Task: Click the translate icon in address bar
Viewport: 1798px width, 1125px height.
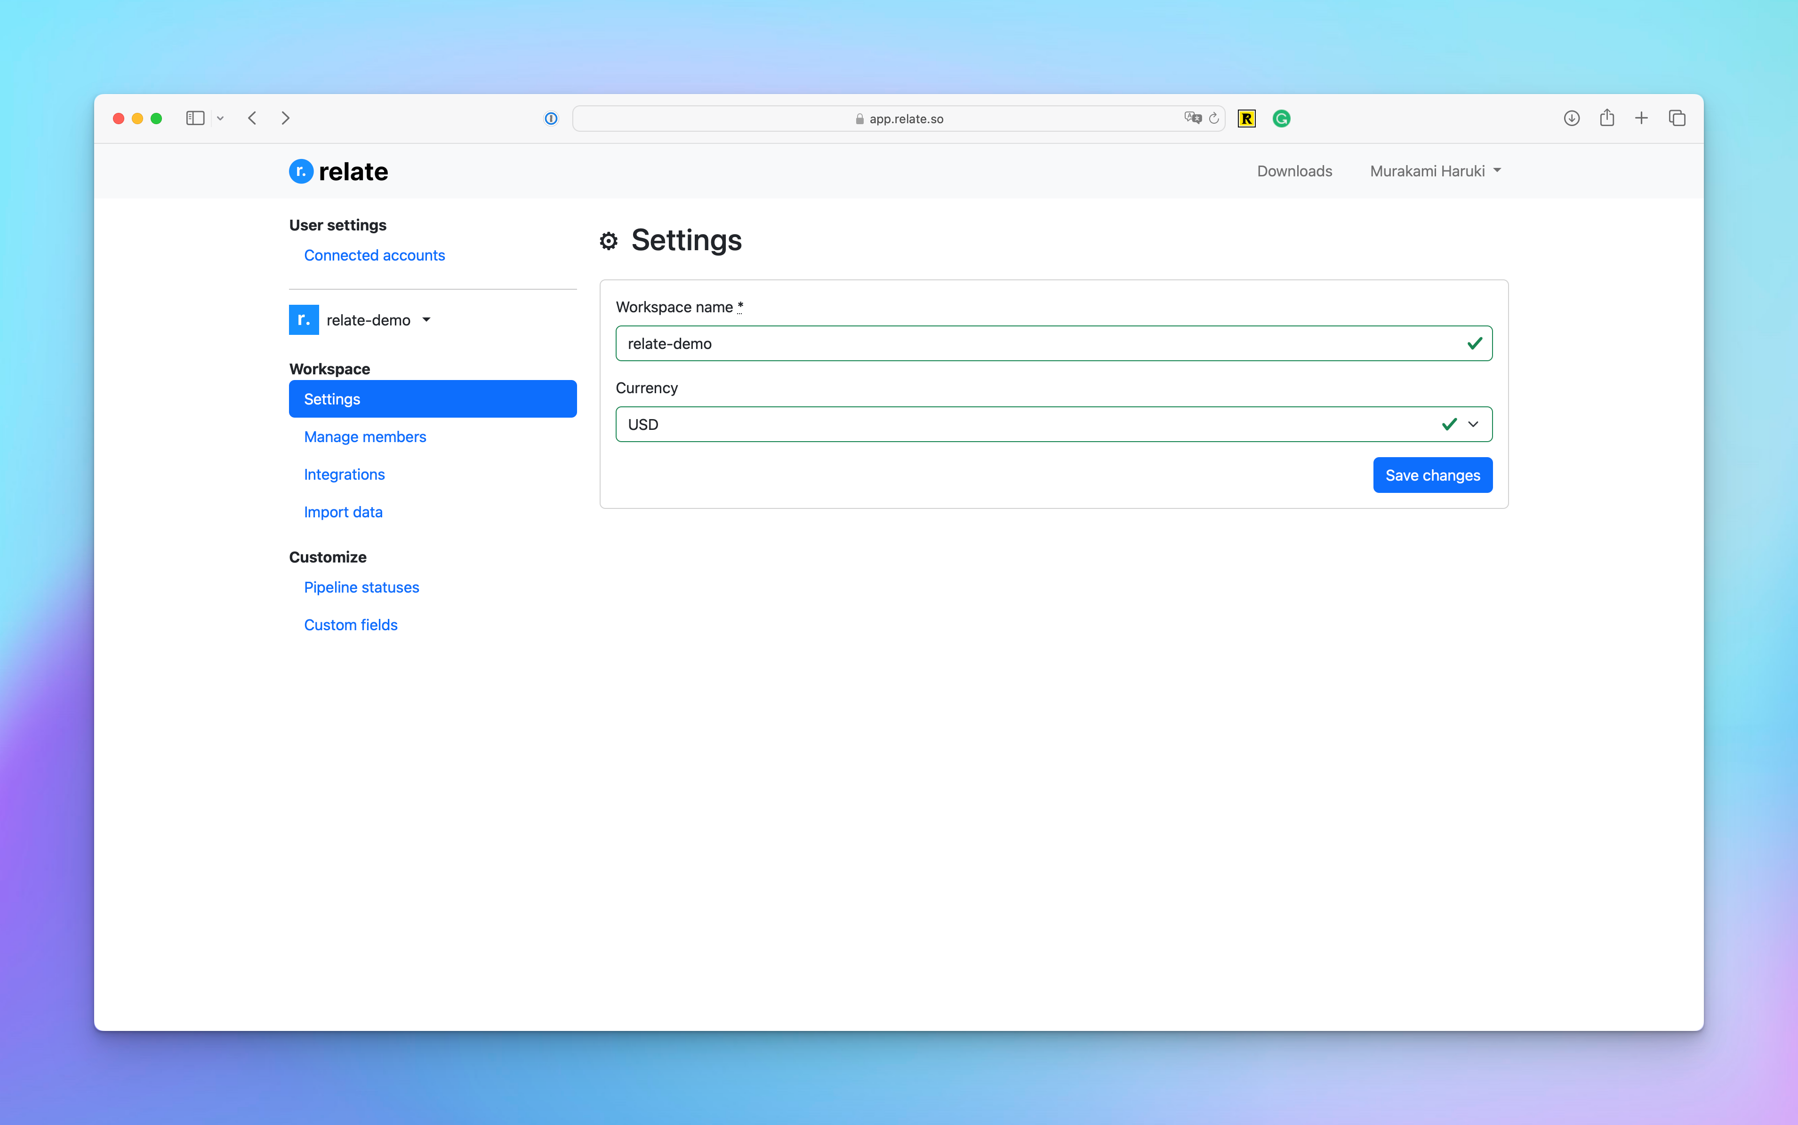Action: (x=1192, y=119)
